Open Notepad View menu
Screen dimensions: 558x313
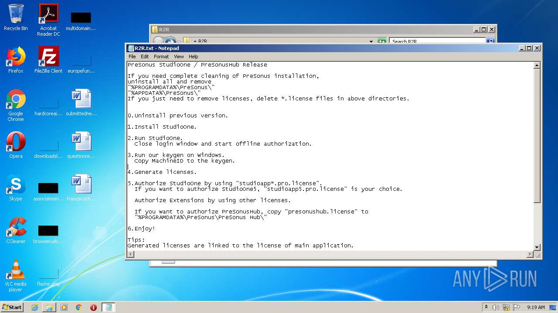179,57
